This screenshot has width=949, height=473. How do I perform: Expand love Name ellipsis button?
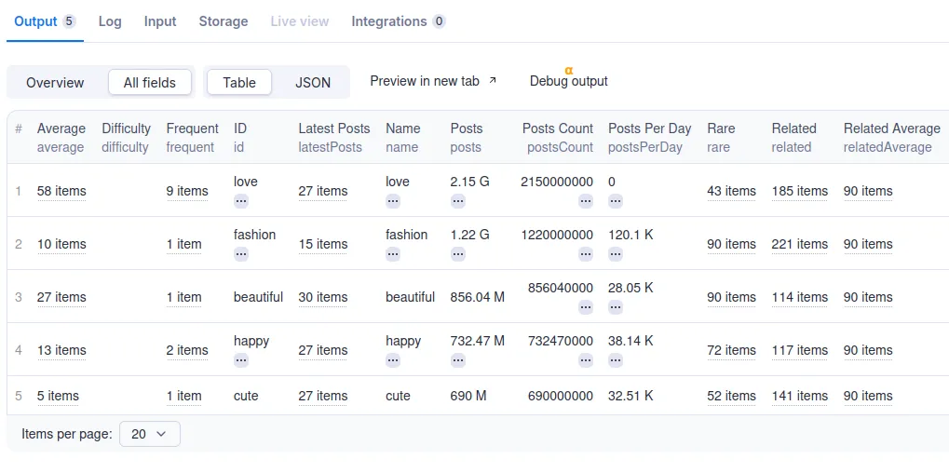tap(393, 201)
